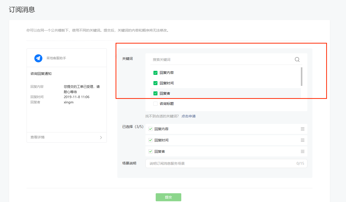Click the keyword list scrollbar thumb
Image resolution: width=346 pixels, height=202 pixels.
point(301,76)
